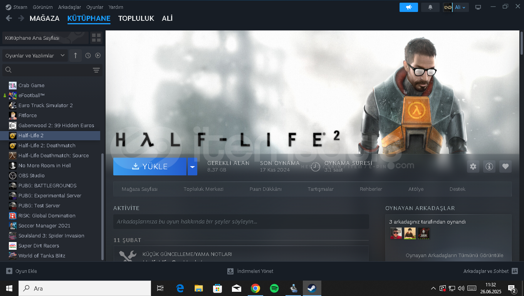Show Half-Life 2 game info icon
The image size is (524, 296).
pyautogui.click(x=489, y=166)
